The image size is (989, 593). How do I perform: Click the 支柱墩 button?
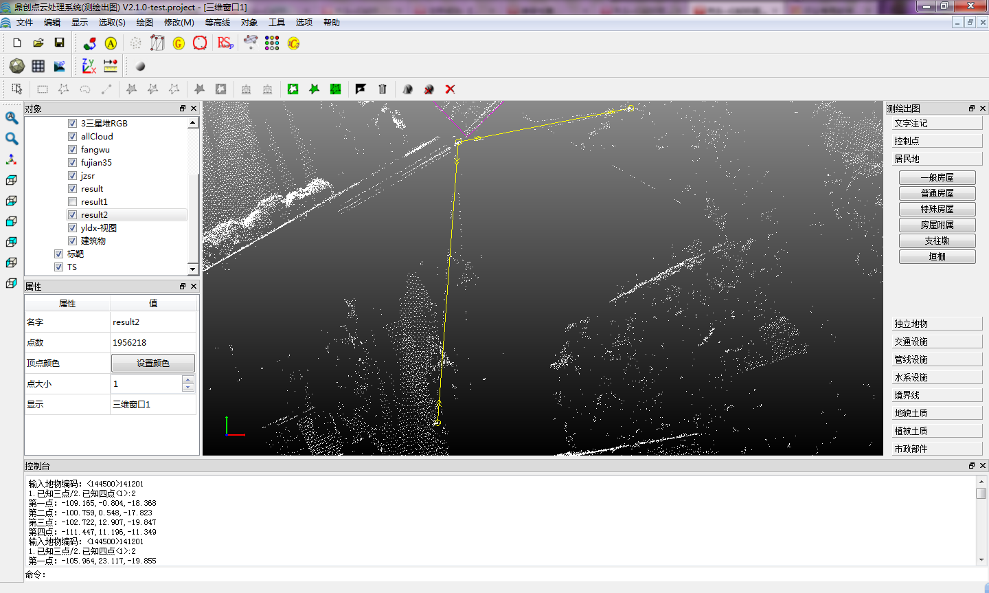(x=937, y=240)
